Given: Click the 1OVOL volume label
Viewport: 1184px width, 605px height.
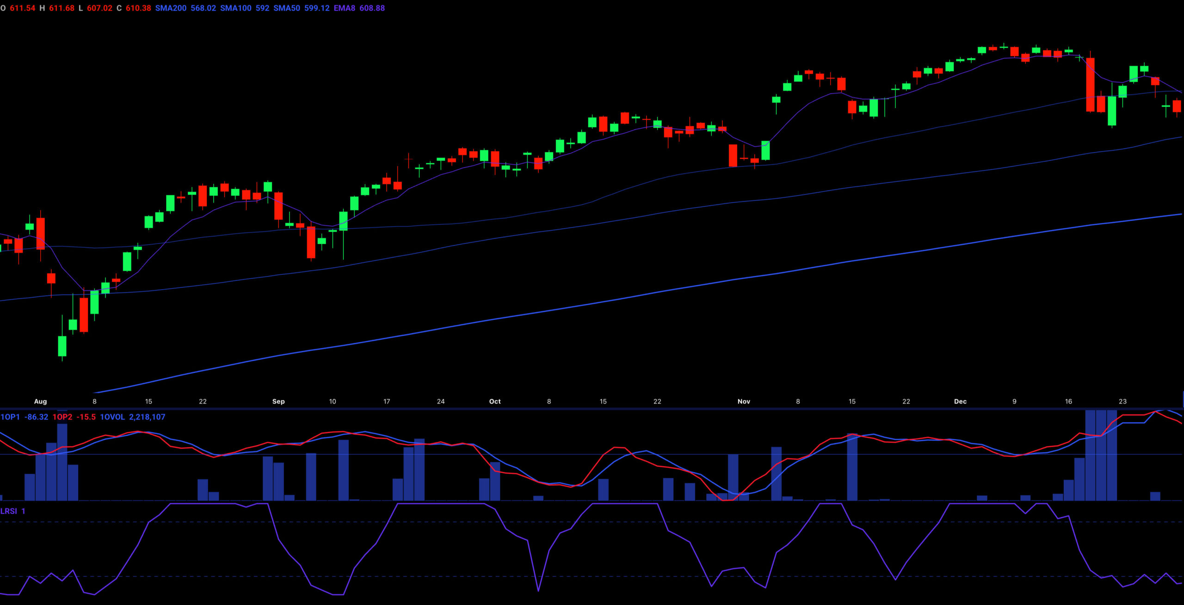Looking at the screenshot, I should (112, 417).
